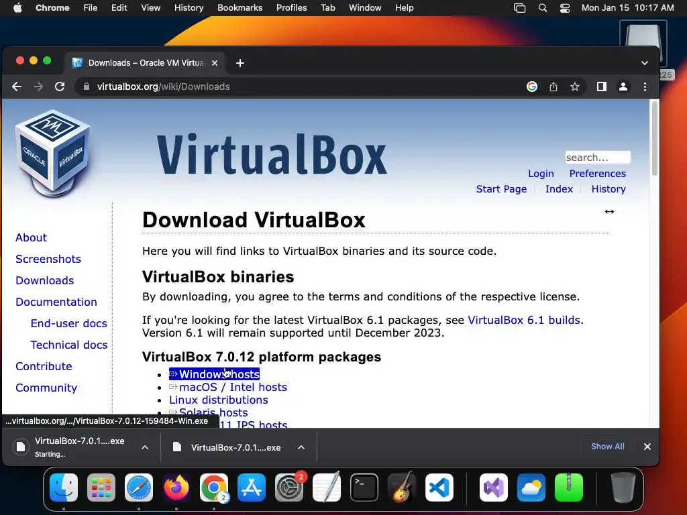
Task: Open Visual Studio Code from the Dock
Action: [439, 488]
